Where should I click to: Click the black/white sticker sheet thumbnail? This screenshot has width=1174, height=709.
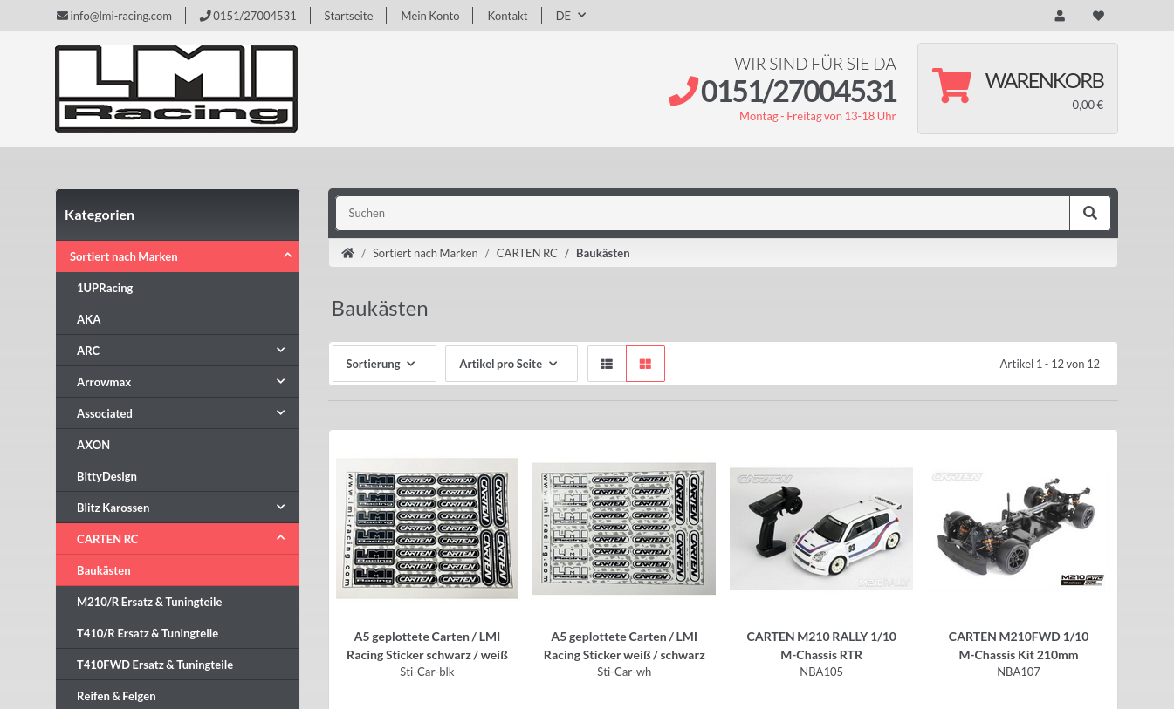pos(427,528)
